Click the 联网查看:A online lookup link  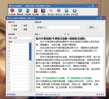12,95
